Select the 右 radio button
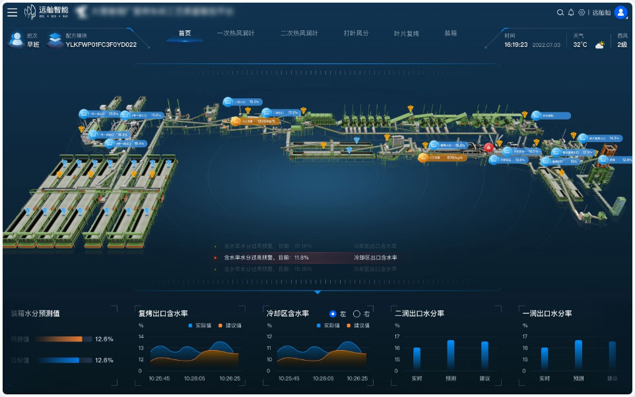 tap(356, 314)
